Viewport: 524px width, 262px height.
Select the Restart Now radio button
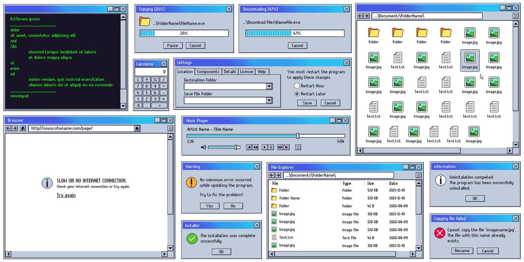point(297,86)
